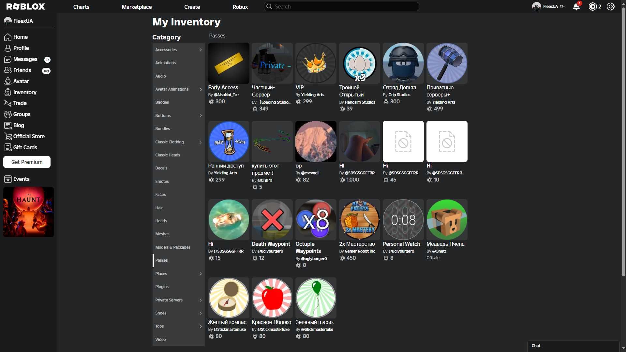Open the Медведь Пчела pass title
The width and height of the screenshot is (626, 352).
(x=445, y=244)
